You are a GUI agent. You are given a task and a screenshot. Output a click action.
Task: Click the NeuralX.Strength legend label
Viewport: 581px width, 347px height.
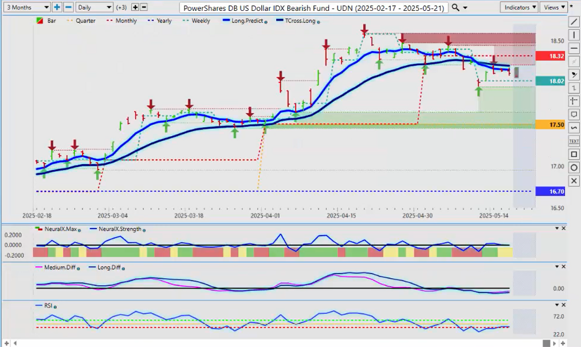pos(120,229)
